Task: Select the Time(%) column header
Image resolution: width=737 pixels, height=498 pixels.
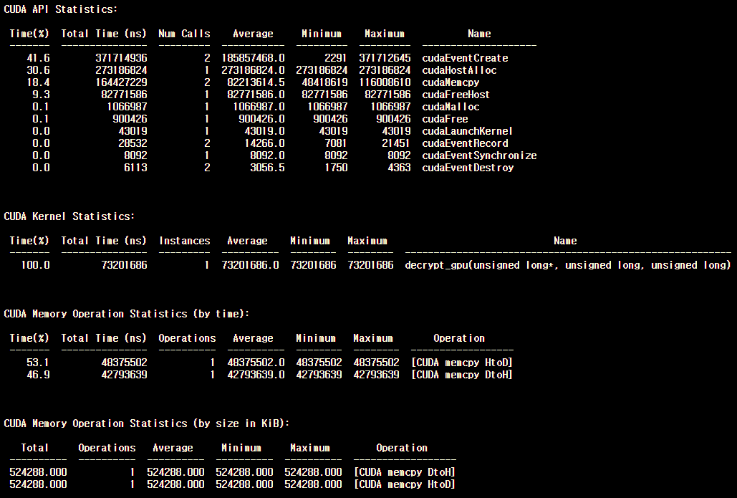Action: [x=29, y=34]
